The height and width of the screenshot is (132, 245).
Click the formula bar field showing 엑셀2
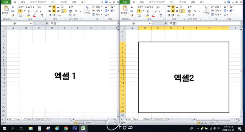(x=204, y=24)
